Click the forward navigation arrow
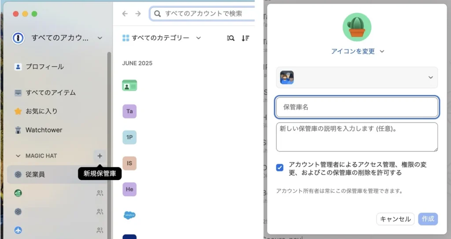 [138, 14]
